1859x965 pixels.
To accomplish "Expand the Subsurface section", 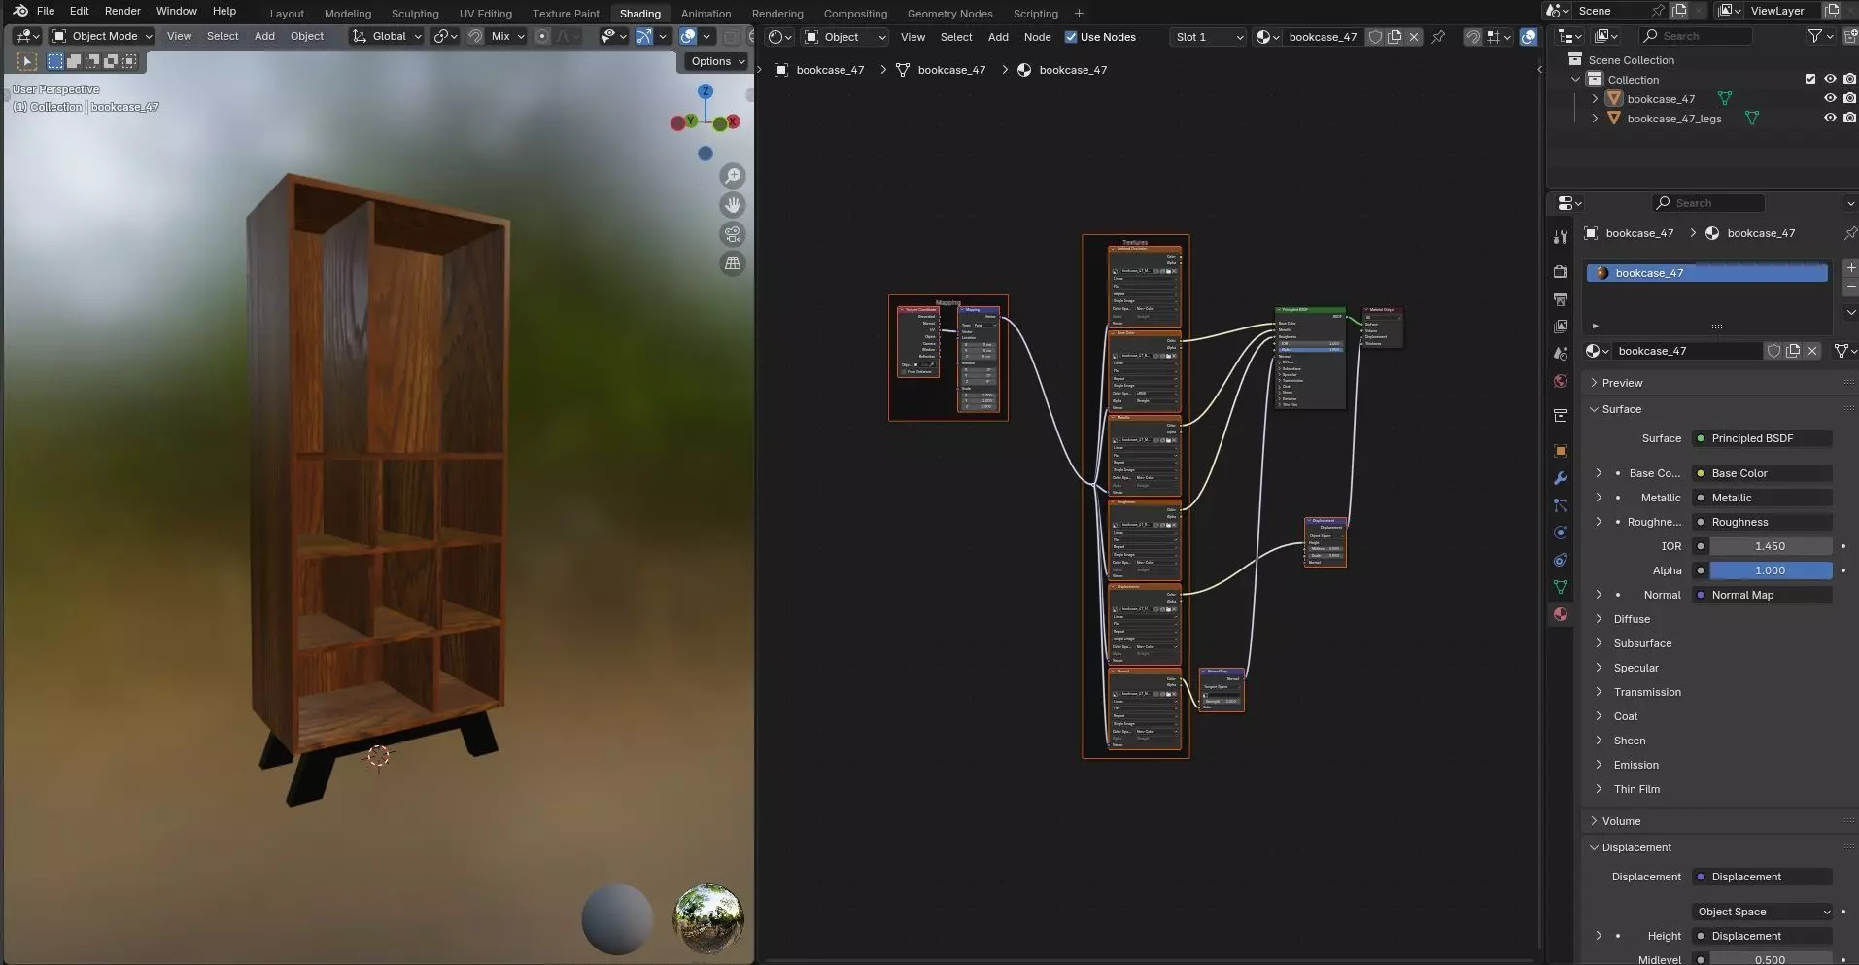I will click(1641, 643).
